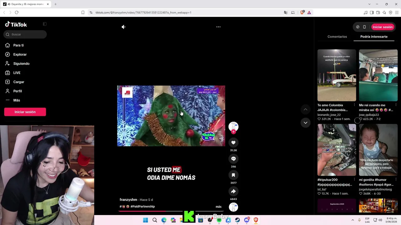The height and width of the screenshot is (225, 401).
Task: Click the top-right Iniciar sesión button
Action: click(383, 27)
